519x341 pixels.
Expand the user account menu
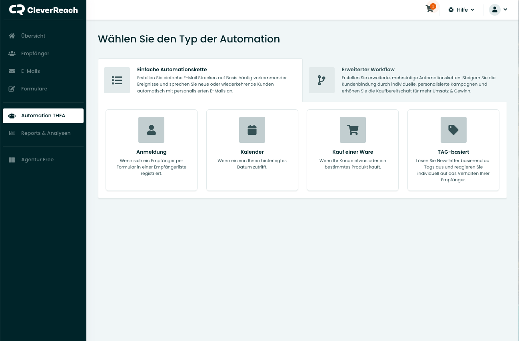pos(498,10)
